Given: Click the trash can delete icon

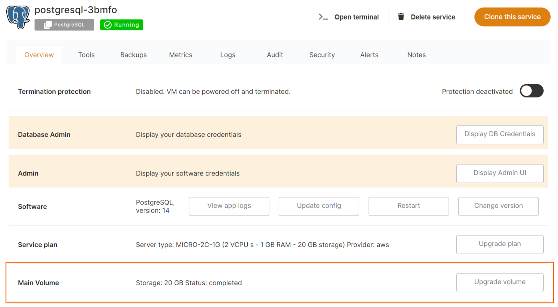Looking at the screenshot, I should click(x=401, y=17).
